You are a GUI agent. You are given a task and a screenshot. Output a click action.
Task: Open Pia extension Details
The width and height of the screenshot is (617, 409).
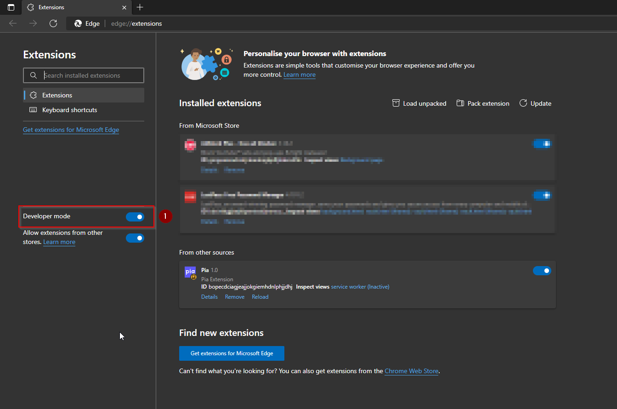click(209, 297)
